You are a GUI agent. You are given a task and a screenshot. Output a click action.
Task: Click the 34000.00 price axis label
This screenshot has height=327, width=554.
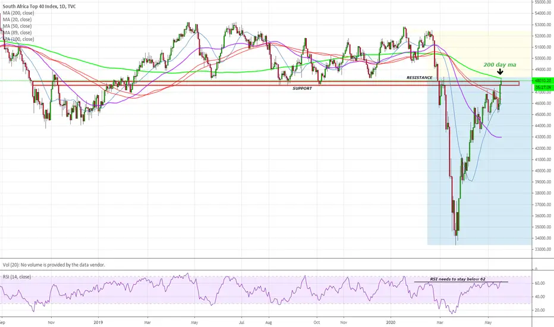[x=543, y=238]
